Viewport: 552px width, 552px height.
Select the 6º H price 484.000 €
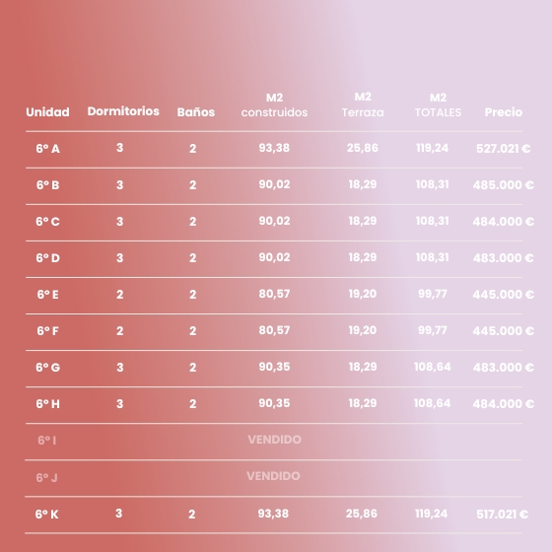pos(504,404)
